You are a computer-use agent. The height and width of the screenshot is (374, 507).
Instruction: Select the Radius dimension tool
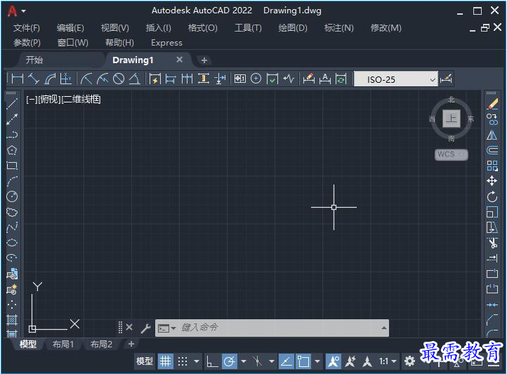point(86,79)
